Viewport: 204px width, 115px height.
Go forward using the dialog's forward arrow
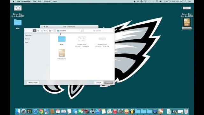point(30,31)
